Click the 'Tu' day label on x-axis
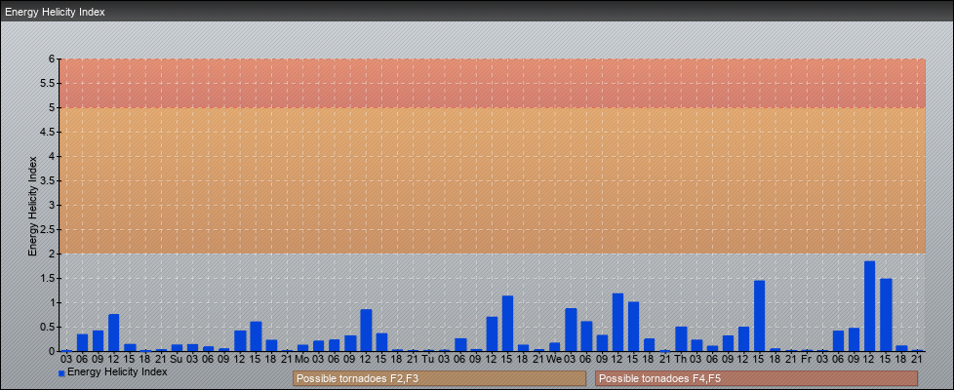Screen dimensions: 954x390 pos(428,359)
